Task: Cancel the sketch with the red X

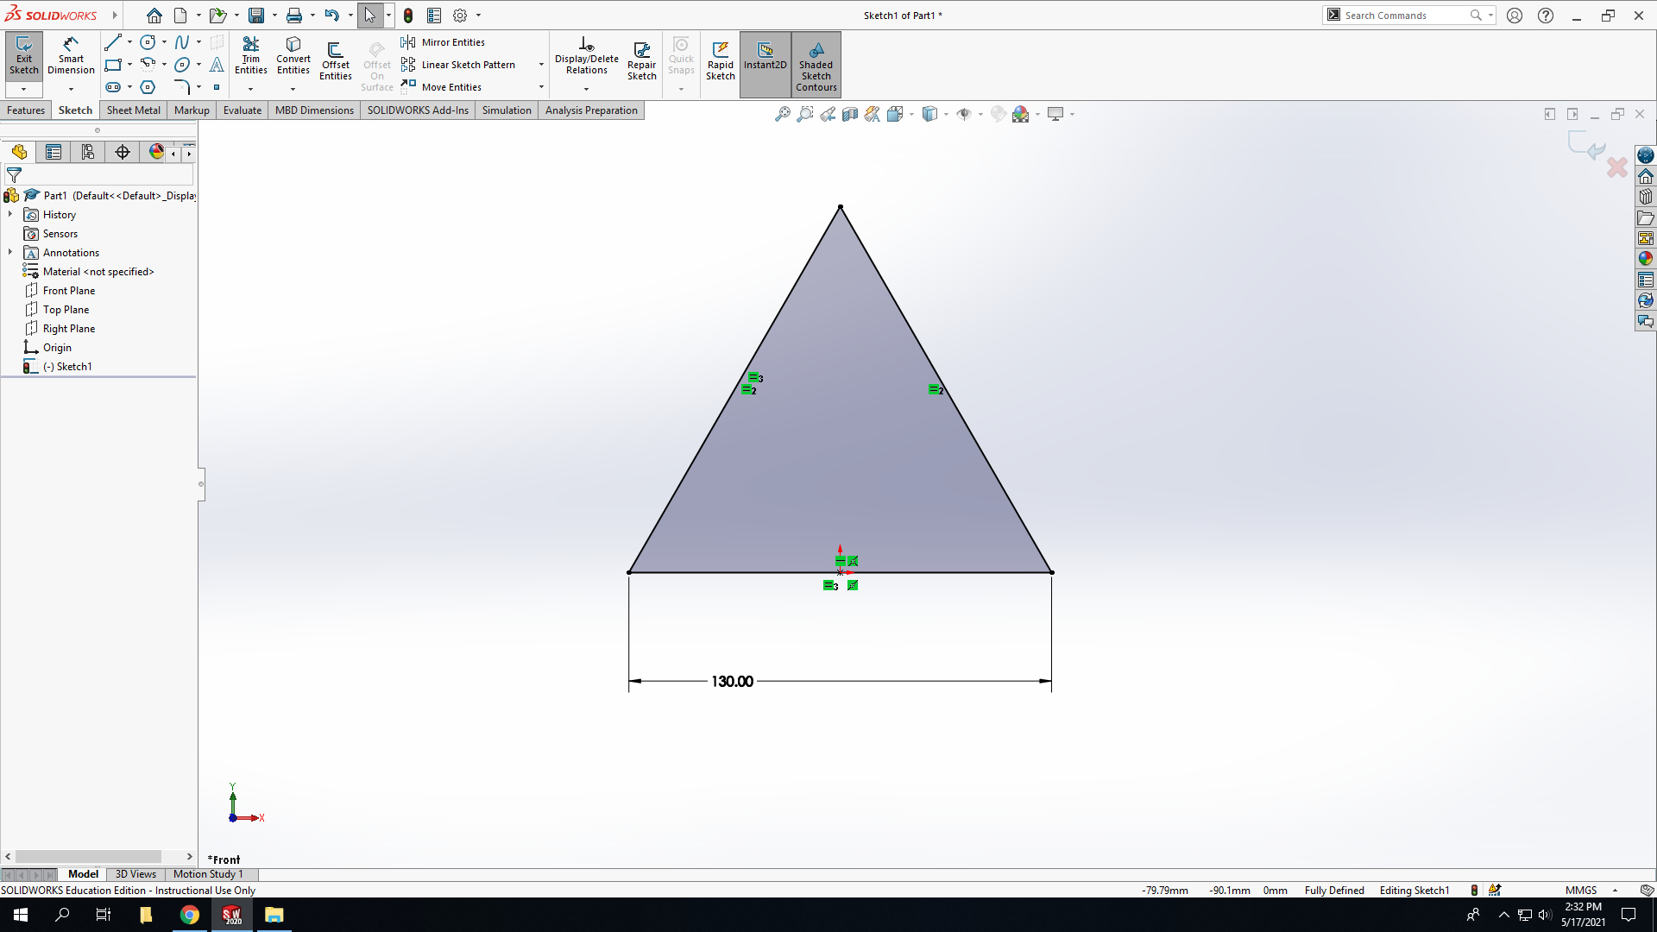Action: tap(1617, 167)
